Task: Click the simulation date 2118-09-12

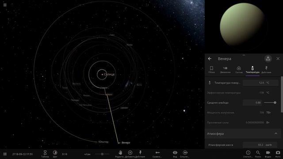Action: click(23, 154)
